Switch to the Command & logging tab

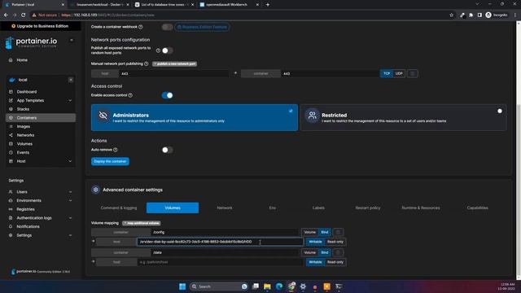point(119,208)
